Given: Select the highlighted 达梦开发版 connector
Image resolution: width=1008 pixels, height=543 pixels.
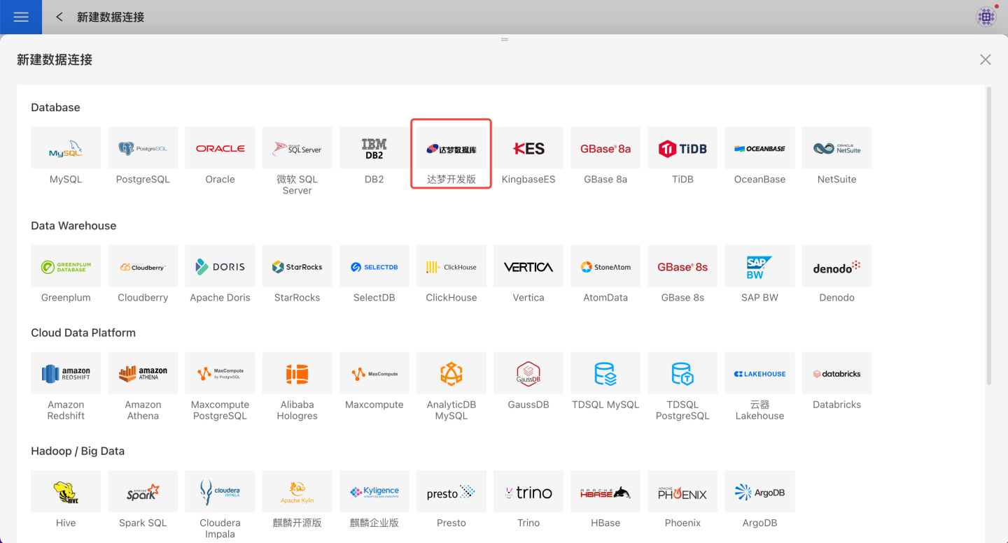Looking at the screenshot, I should tap(451, 149).
